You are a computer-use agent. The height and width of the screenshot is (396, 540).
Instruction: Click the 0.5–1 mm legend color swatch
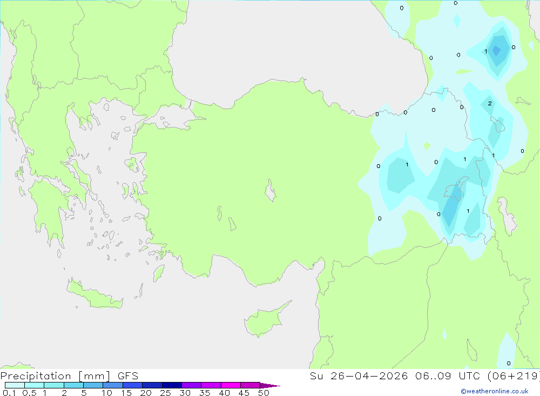pos(34,385)
